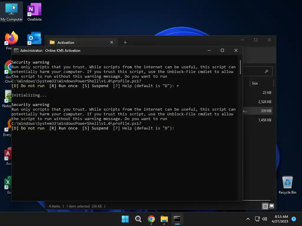Launch the Excel desktop shortcut
The image size is (302, 226).
tap(8, 185)
